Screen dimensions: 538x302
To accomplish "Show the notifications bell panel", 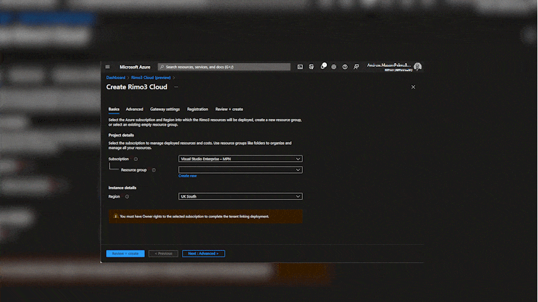I will 323,67.
